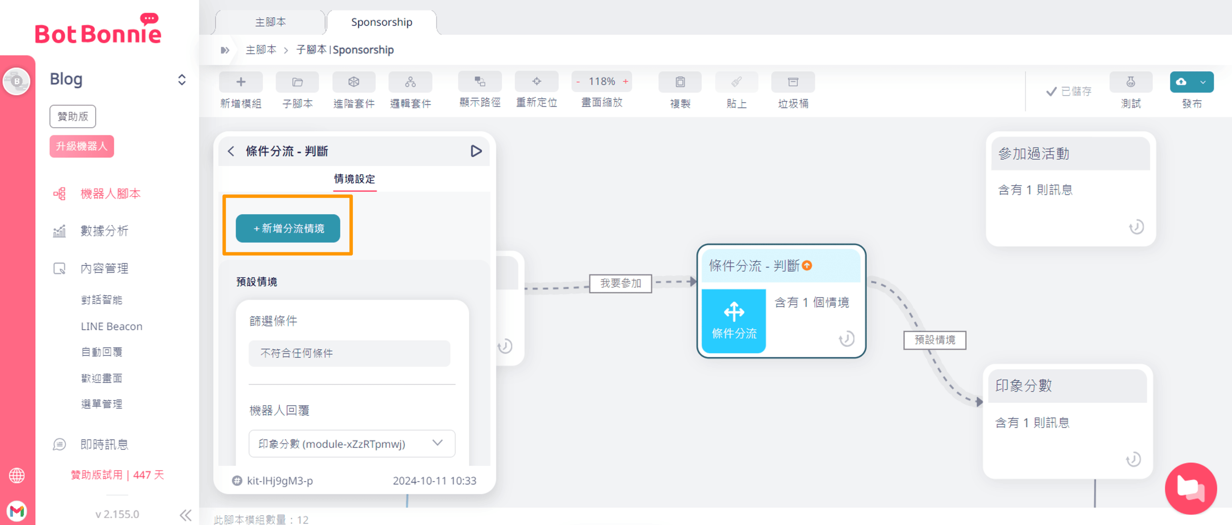The height and width of the screenshot is (525, 1232).
Task: Collapse the sidebar with the double chevron
Action: [186, 515]
